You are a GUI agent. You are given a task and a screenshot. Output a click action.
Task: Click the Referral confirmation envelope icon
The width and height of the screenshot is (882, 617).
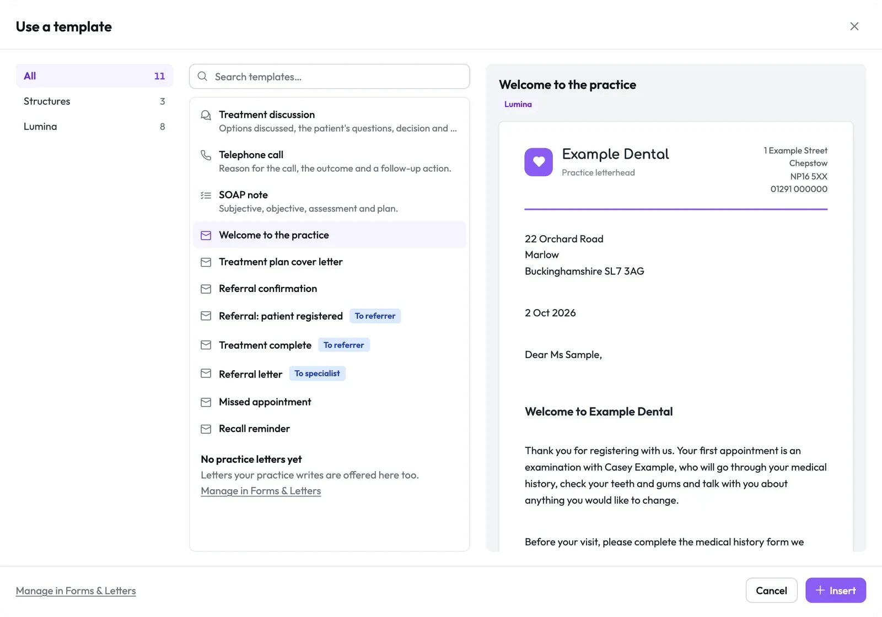click(x=206, y=289)
